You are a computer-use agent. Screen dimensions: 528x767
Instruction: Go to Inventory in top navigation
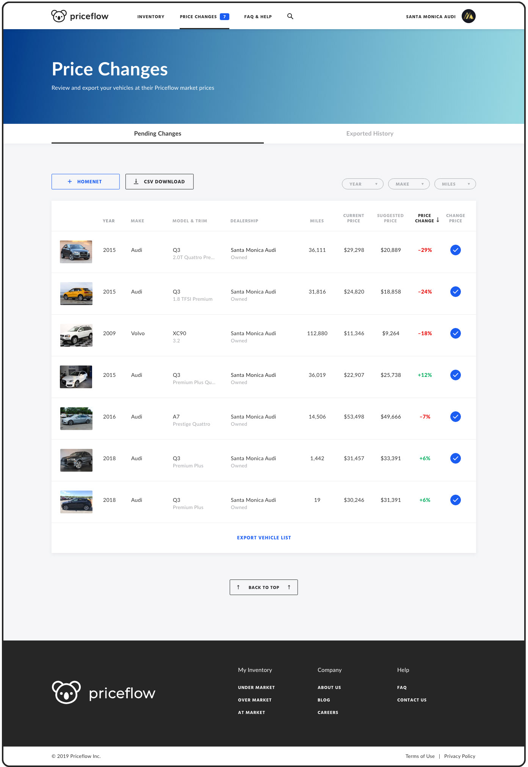[x=151, y=17]
